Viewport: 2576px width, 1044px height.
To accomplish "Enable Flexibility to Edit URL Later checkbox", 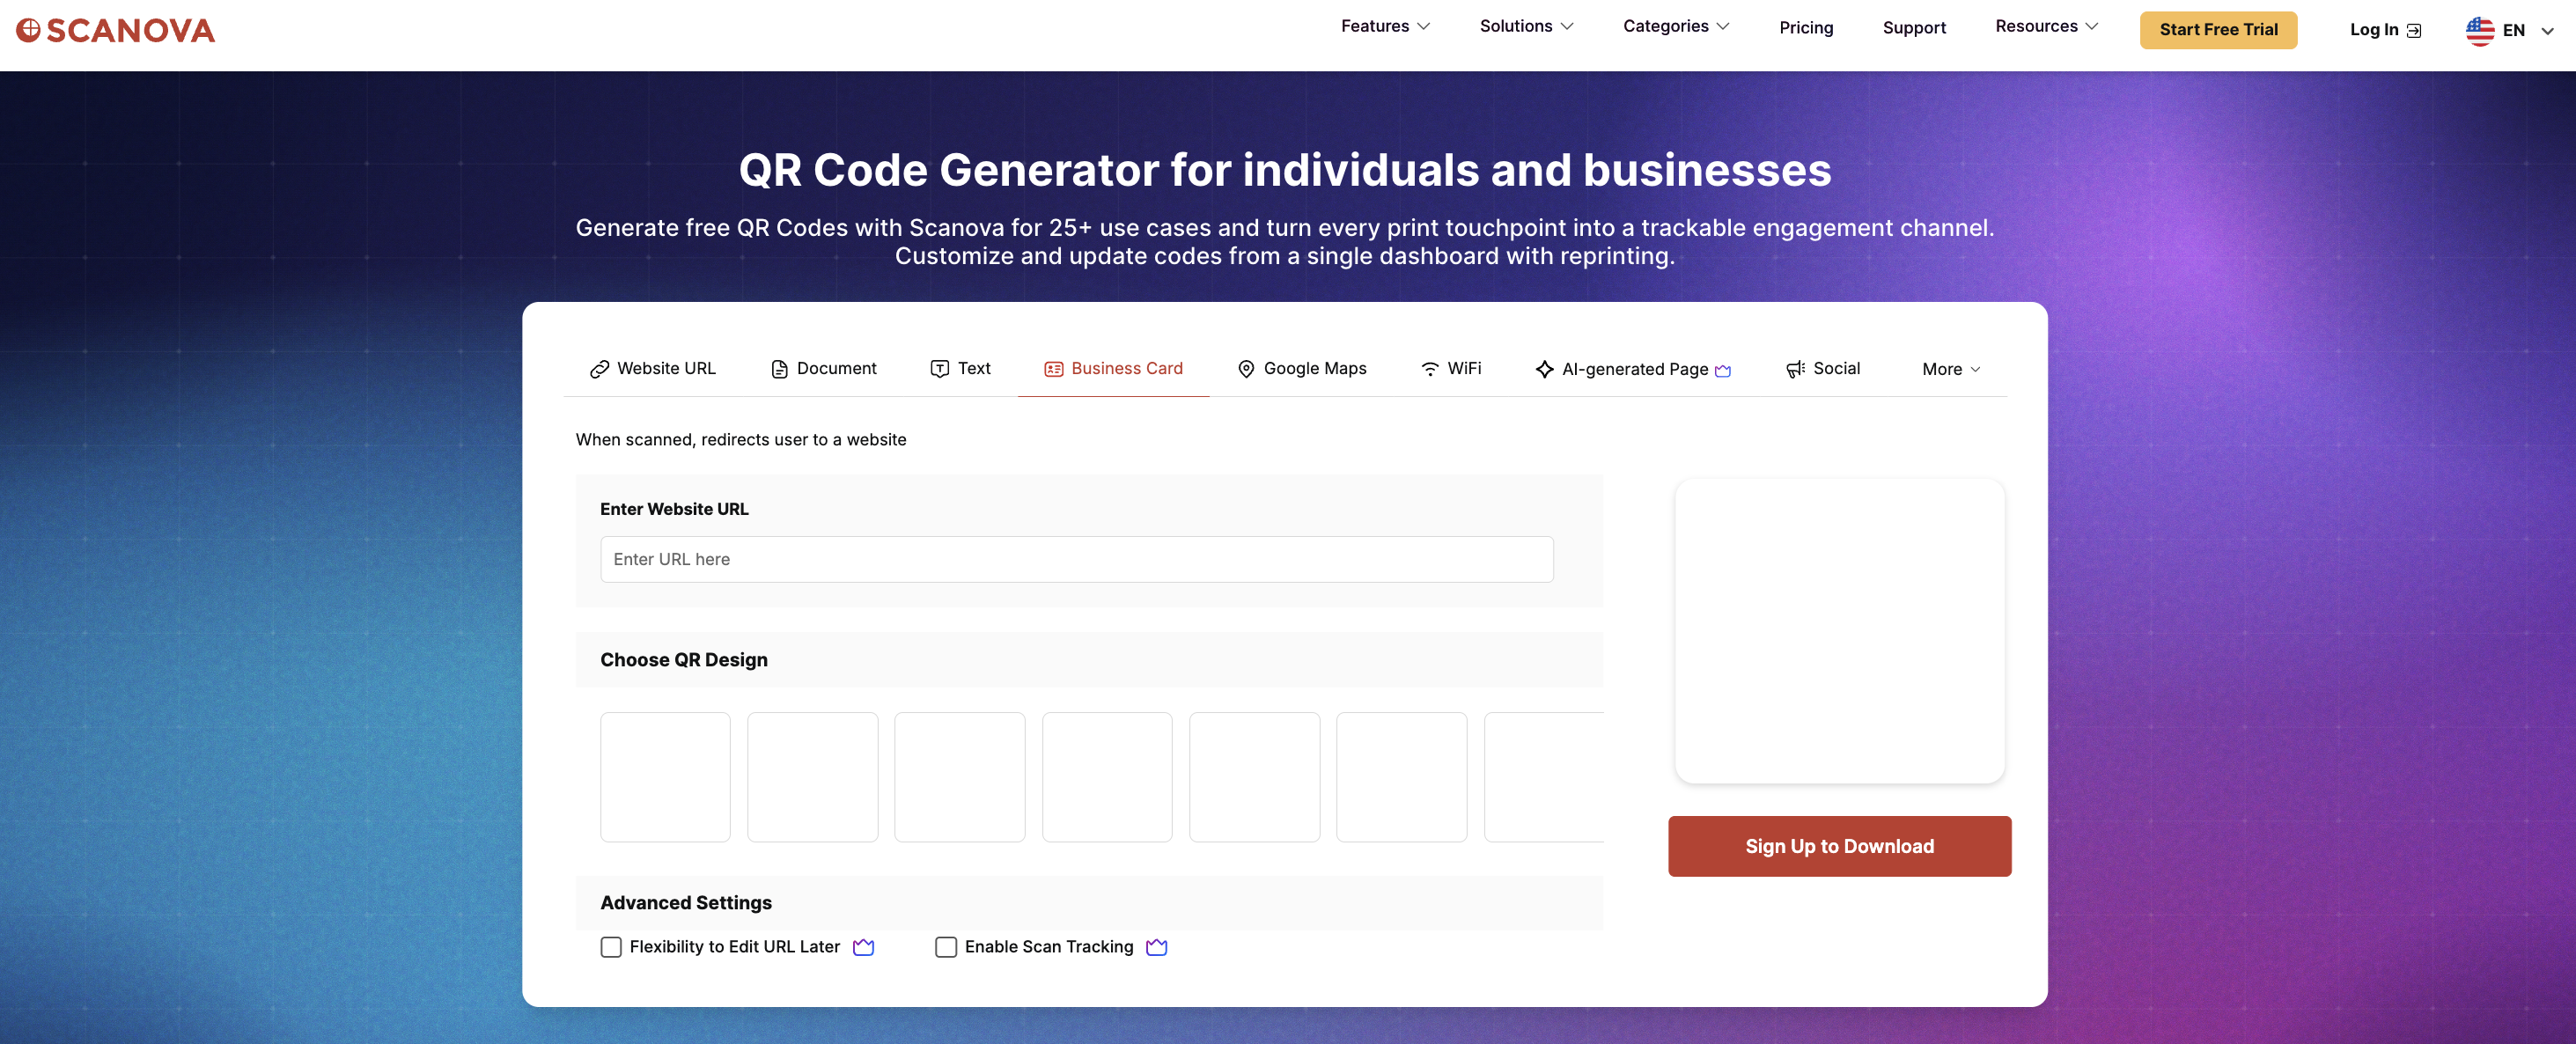I will tap(611, 947).
